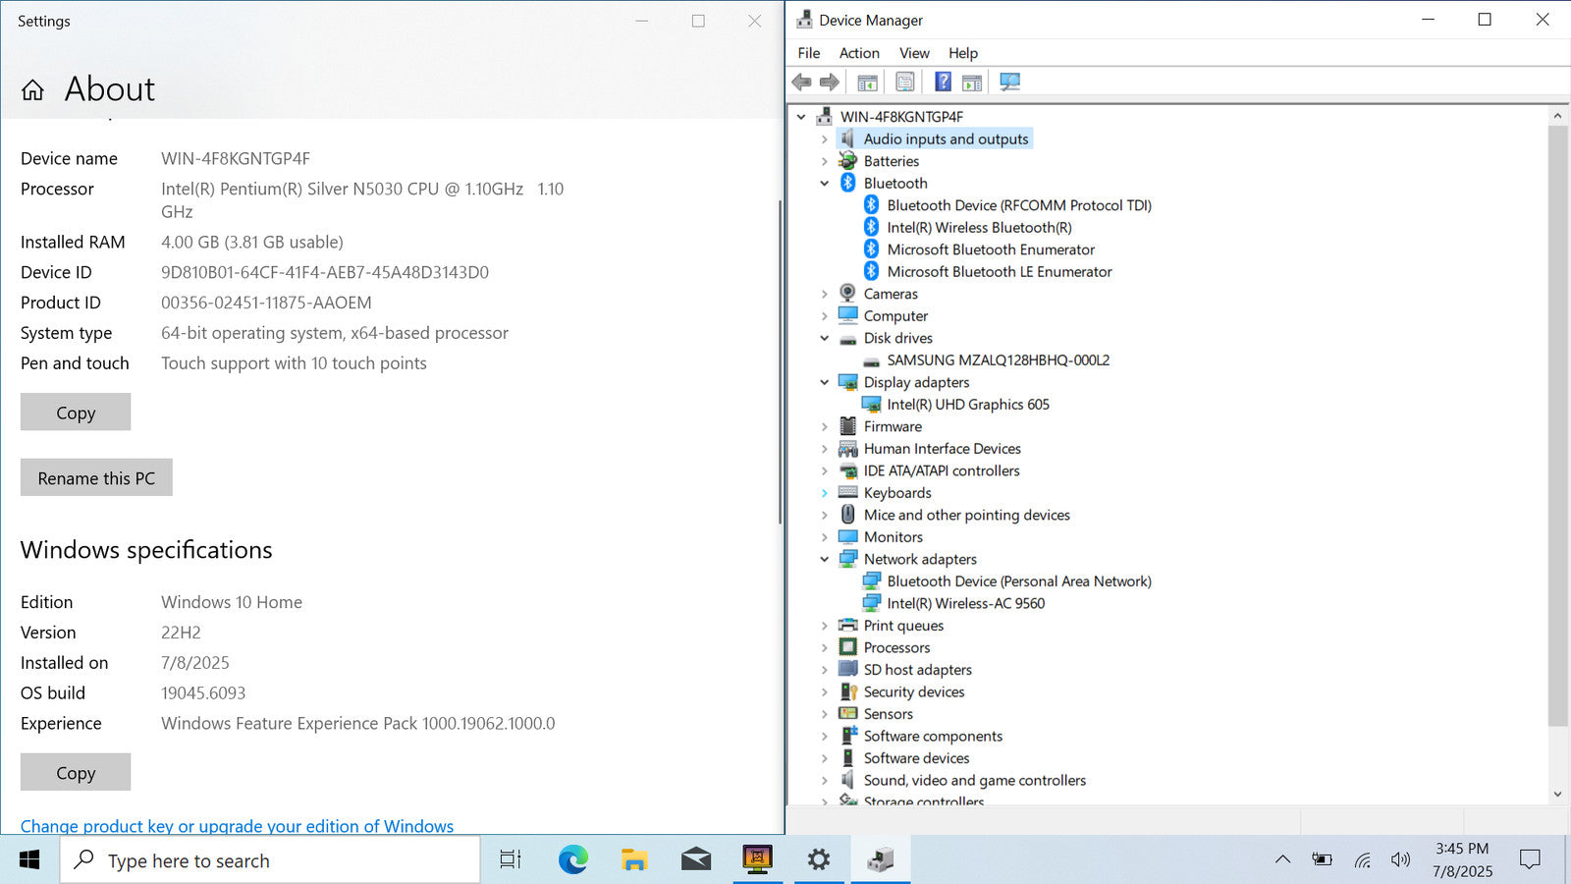The image size is (1571, 884).
Task: Open the Action menu
Action: point(858,53)
